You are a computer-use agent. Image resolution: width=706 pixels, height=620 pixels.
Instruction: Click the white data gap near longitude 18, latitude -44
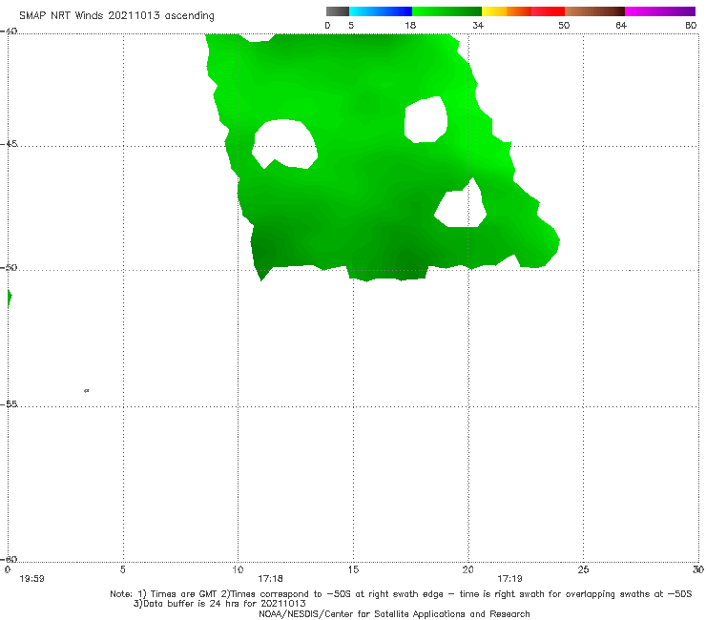[426, 119]
